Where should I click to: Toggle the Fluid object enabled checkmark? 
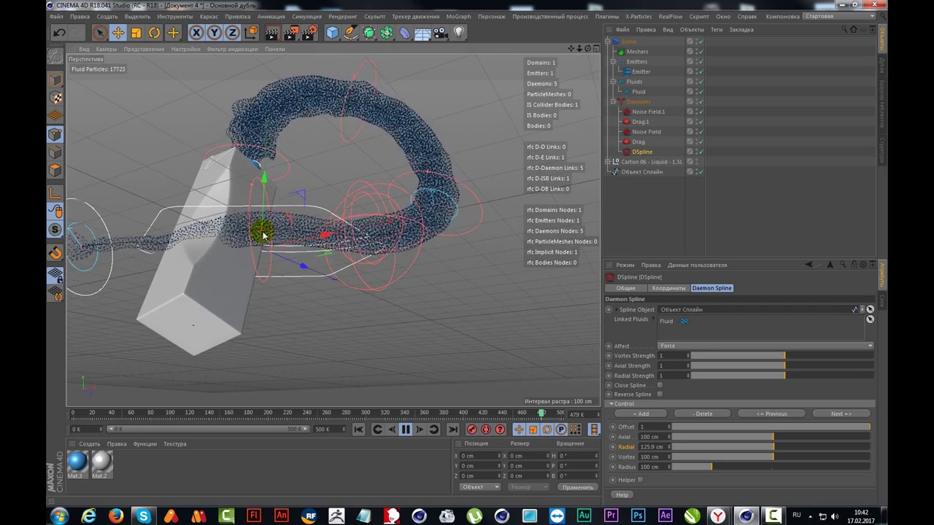pyautogui.click(x=700, y=92)
